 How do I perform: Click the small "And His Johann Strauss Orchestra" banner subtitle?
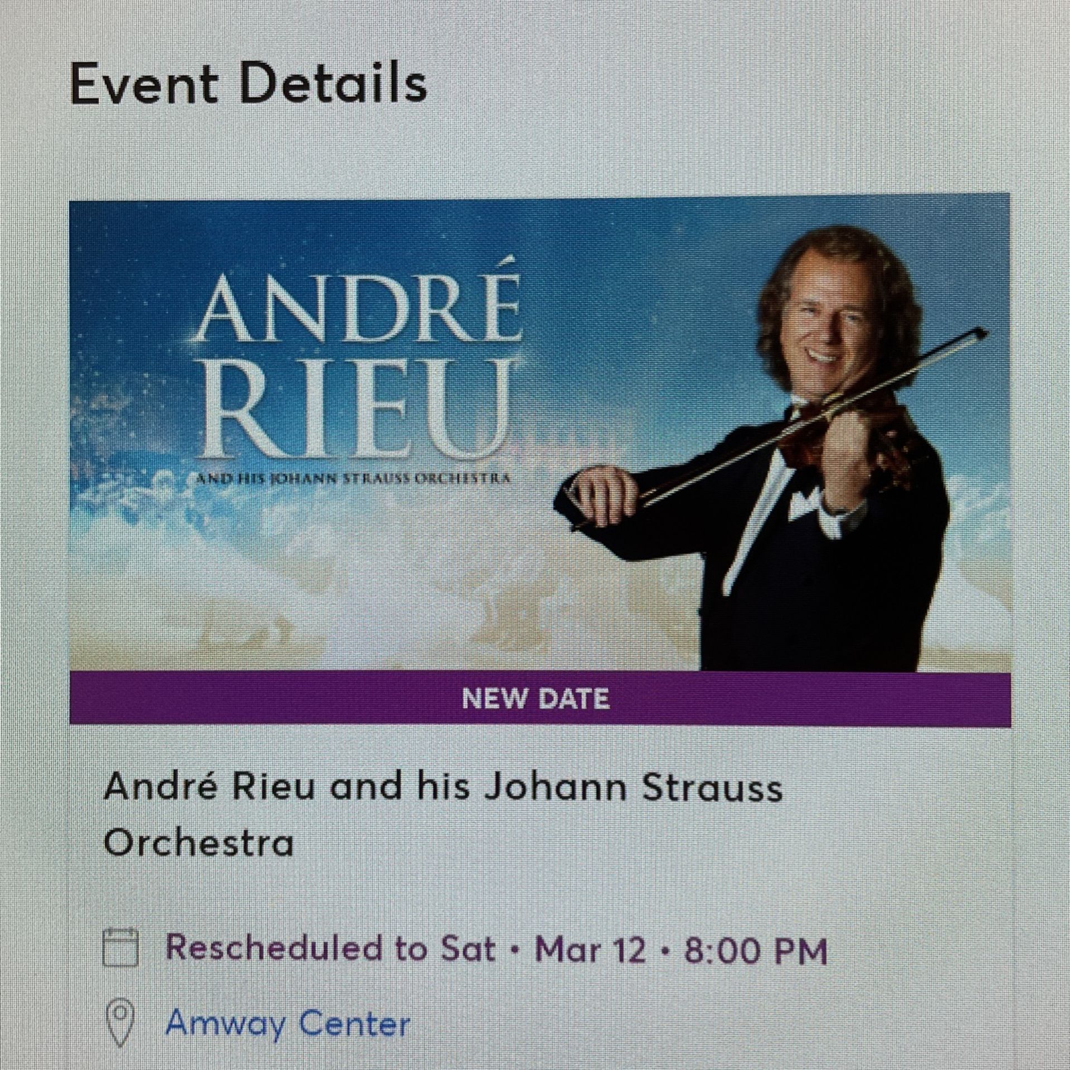352,478
